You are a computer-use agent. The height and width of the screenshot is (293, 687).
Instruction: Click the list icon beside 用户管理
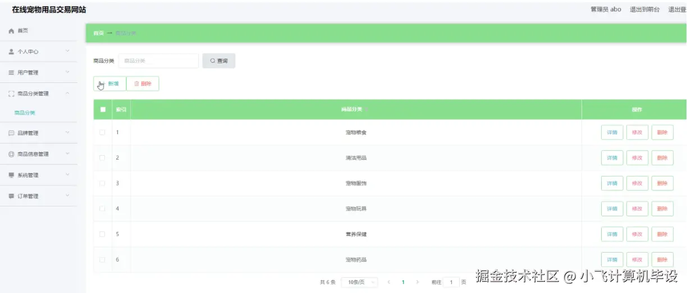pos(11,73)
